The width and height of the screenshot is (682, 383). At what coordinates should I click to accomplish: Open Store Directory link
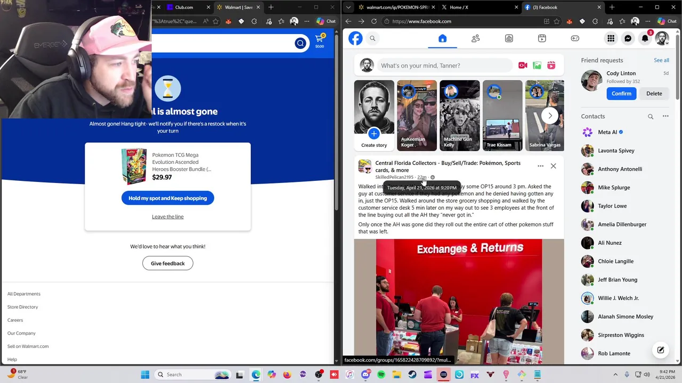pyautogui.click(x=23, y=307)
